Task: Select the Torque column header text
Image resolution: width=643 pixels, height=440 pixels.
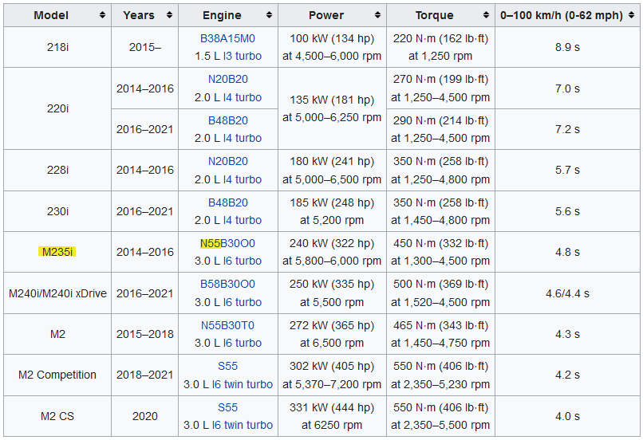Action: pos(434,15)
